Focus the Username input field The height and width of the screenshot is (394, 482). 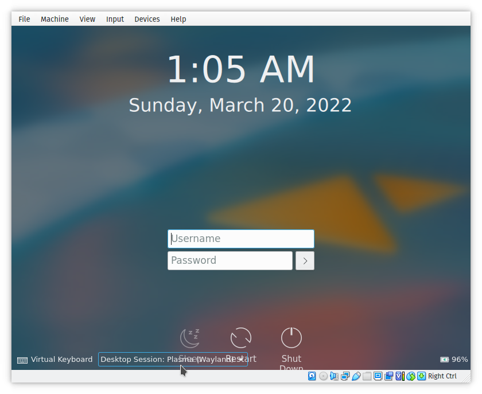pos(240,239)
